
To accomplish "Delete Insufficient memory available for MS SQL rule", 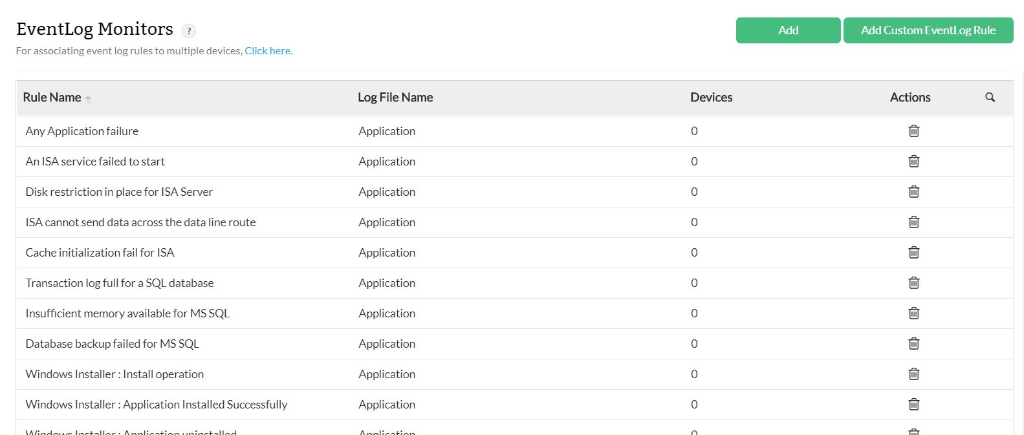I will point(913,313).
